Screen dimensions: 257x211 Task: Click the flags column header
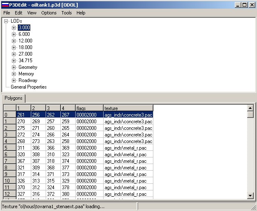89,108
